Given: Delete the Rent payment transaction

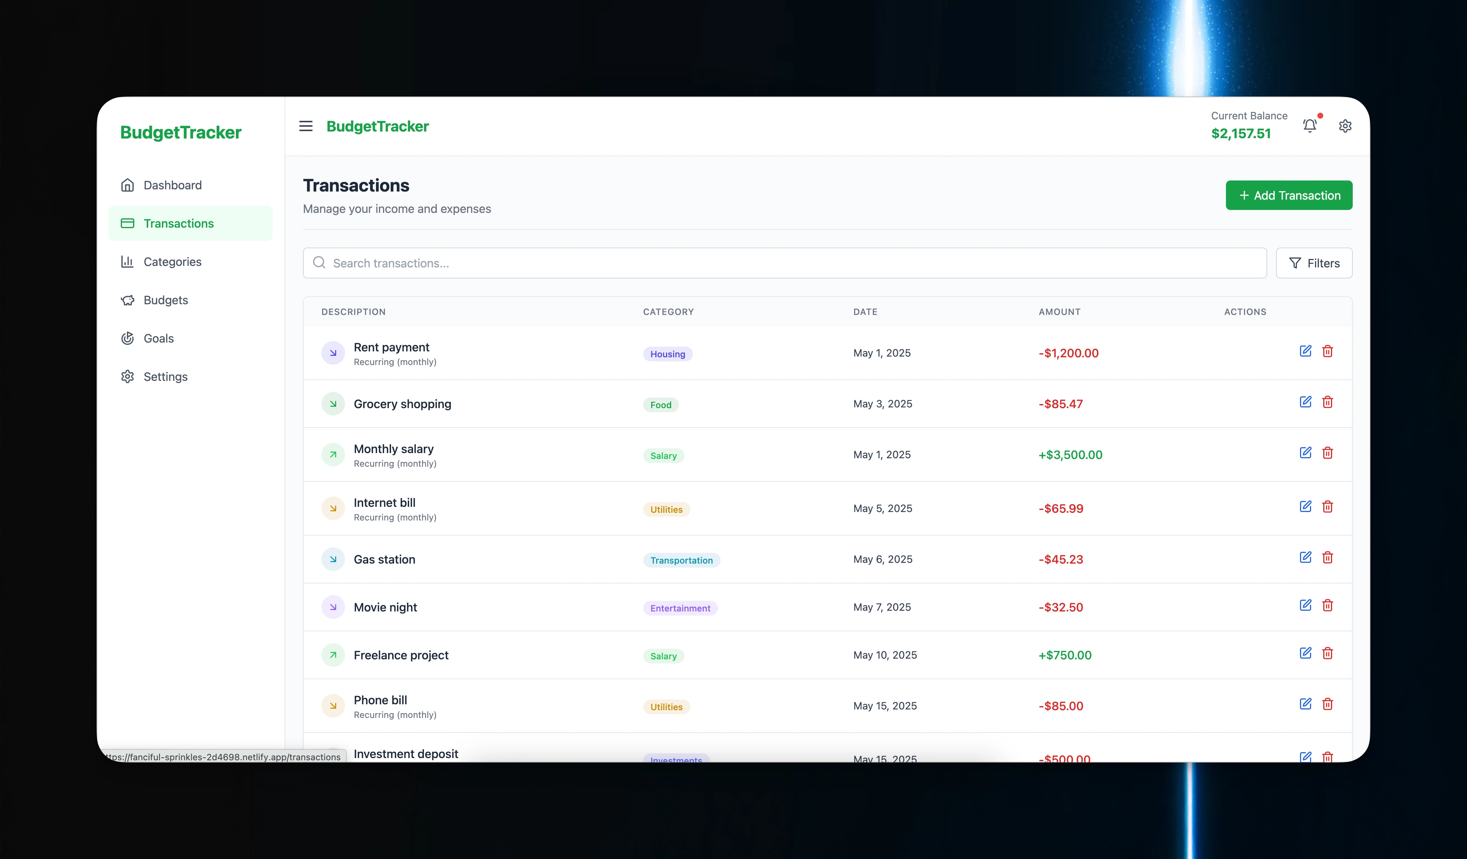Looking at the screenshot, I should pyautogui.click(x=1327, y=351).
